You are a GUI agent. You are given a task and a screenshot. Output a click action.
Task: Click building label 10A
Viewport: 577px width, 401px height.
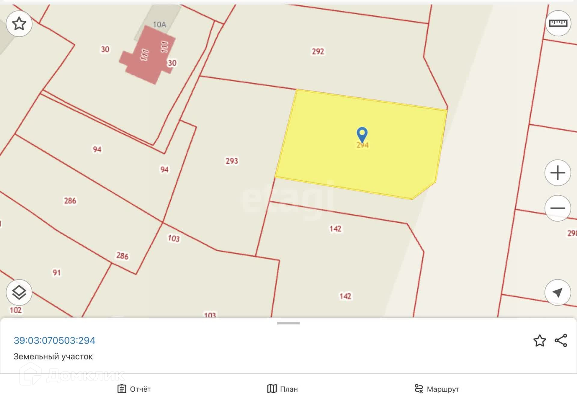point(159,24)
